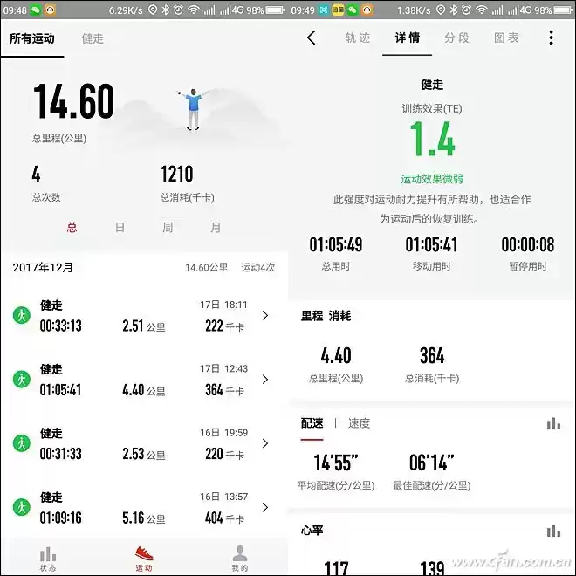Switch to 所有运动 tab
The width and height of the screenshot is (576, 576).
tap(32, 38)
